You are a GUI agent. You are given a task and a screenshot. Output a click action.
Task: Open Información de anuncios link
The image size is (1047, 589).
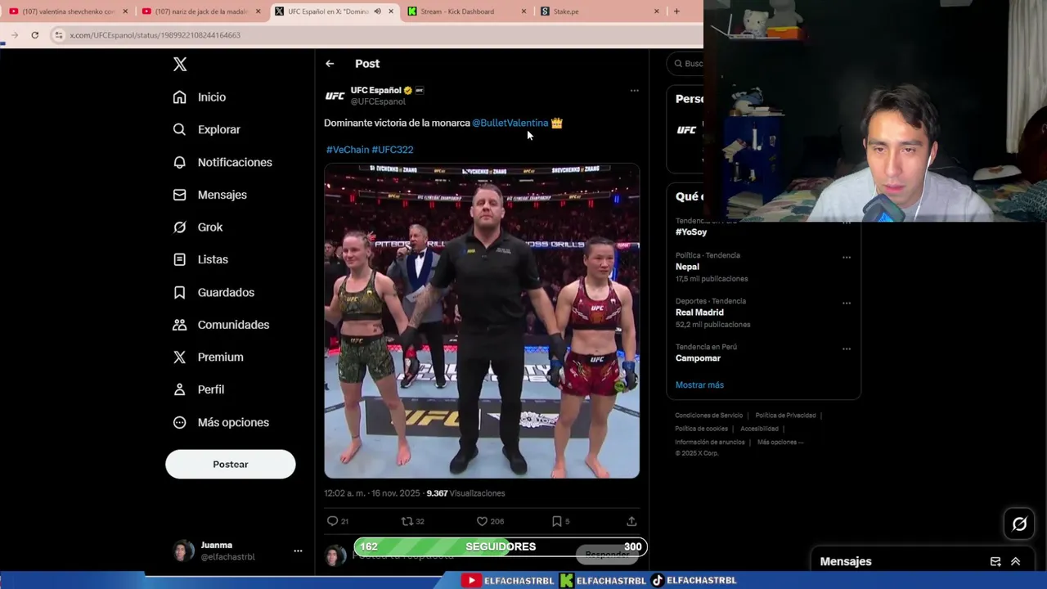(709, 443)
